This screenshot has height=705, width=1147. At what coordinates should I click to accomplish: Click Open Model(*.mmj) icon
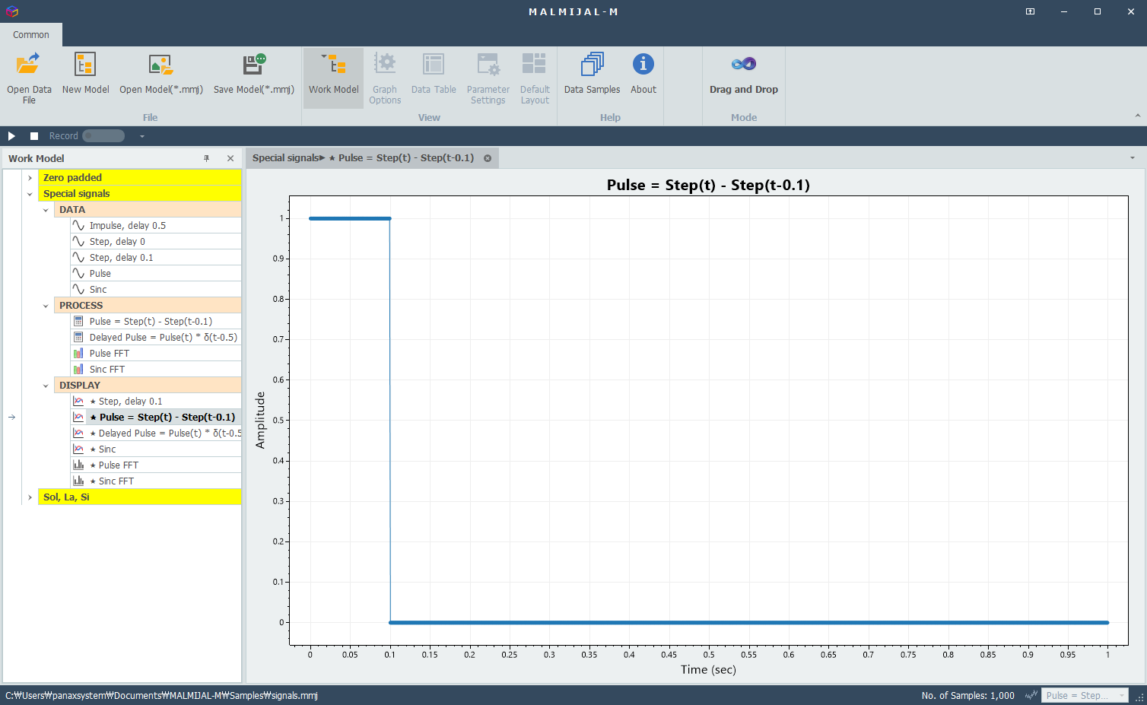(160, 65)
